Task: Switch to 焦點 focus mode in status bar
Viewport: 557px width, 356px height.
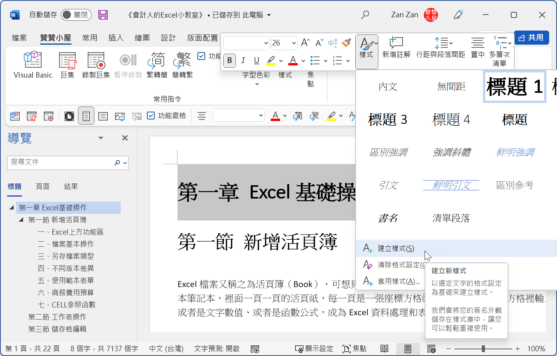Action: (354, 349)
